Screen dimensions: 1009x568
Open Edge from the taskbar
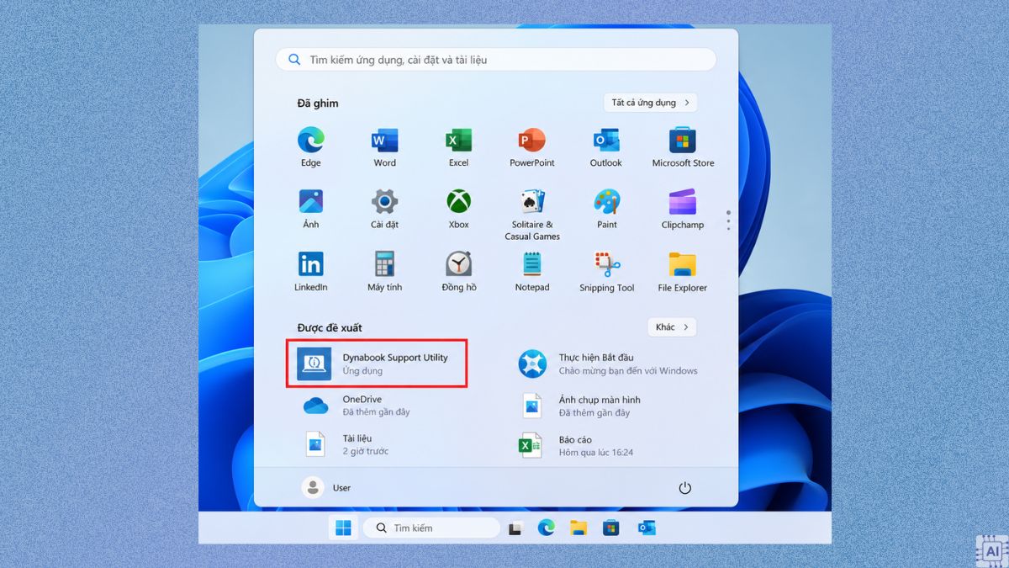click(x=547, y=528)
